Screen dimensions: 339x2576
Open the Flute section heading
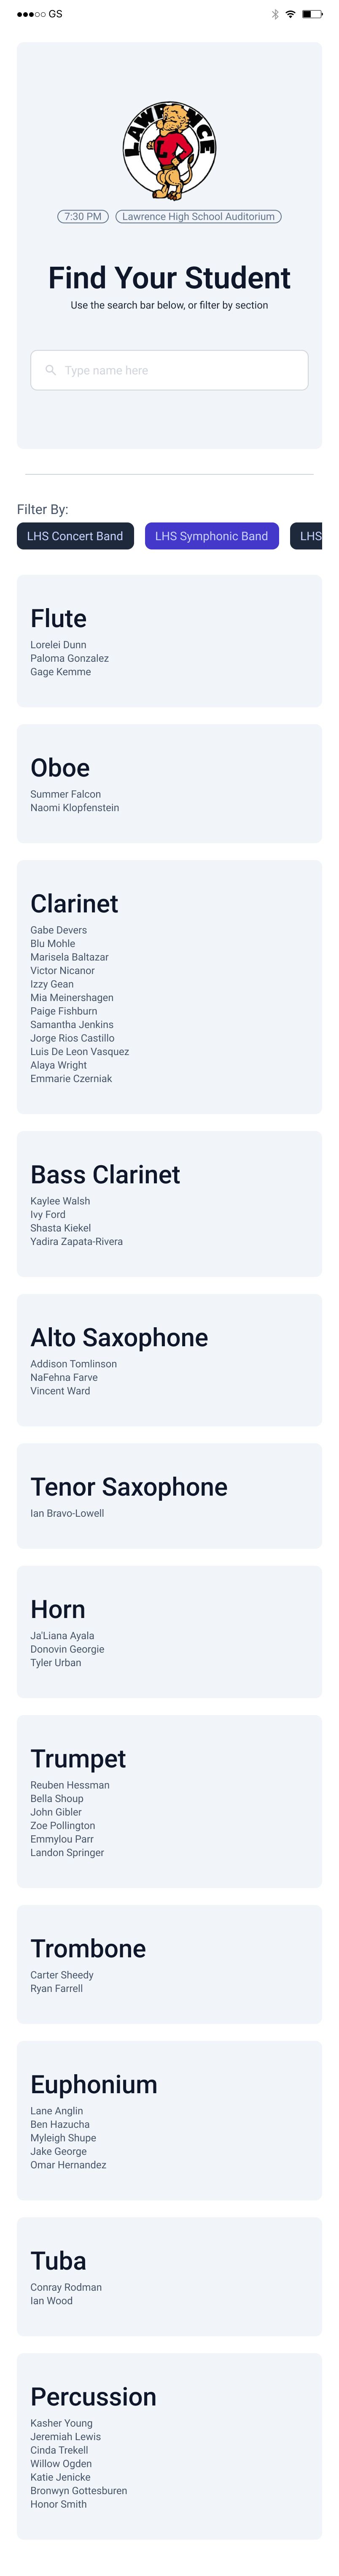click(58, 618)
